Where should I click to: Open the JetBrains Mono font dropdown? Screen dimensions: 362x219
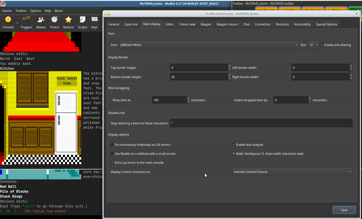[x=209, y=45]
